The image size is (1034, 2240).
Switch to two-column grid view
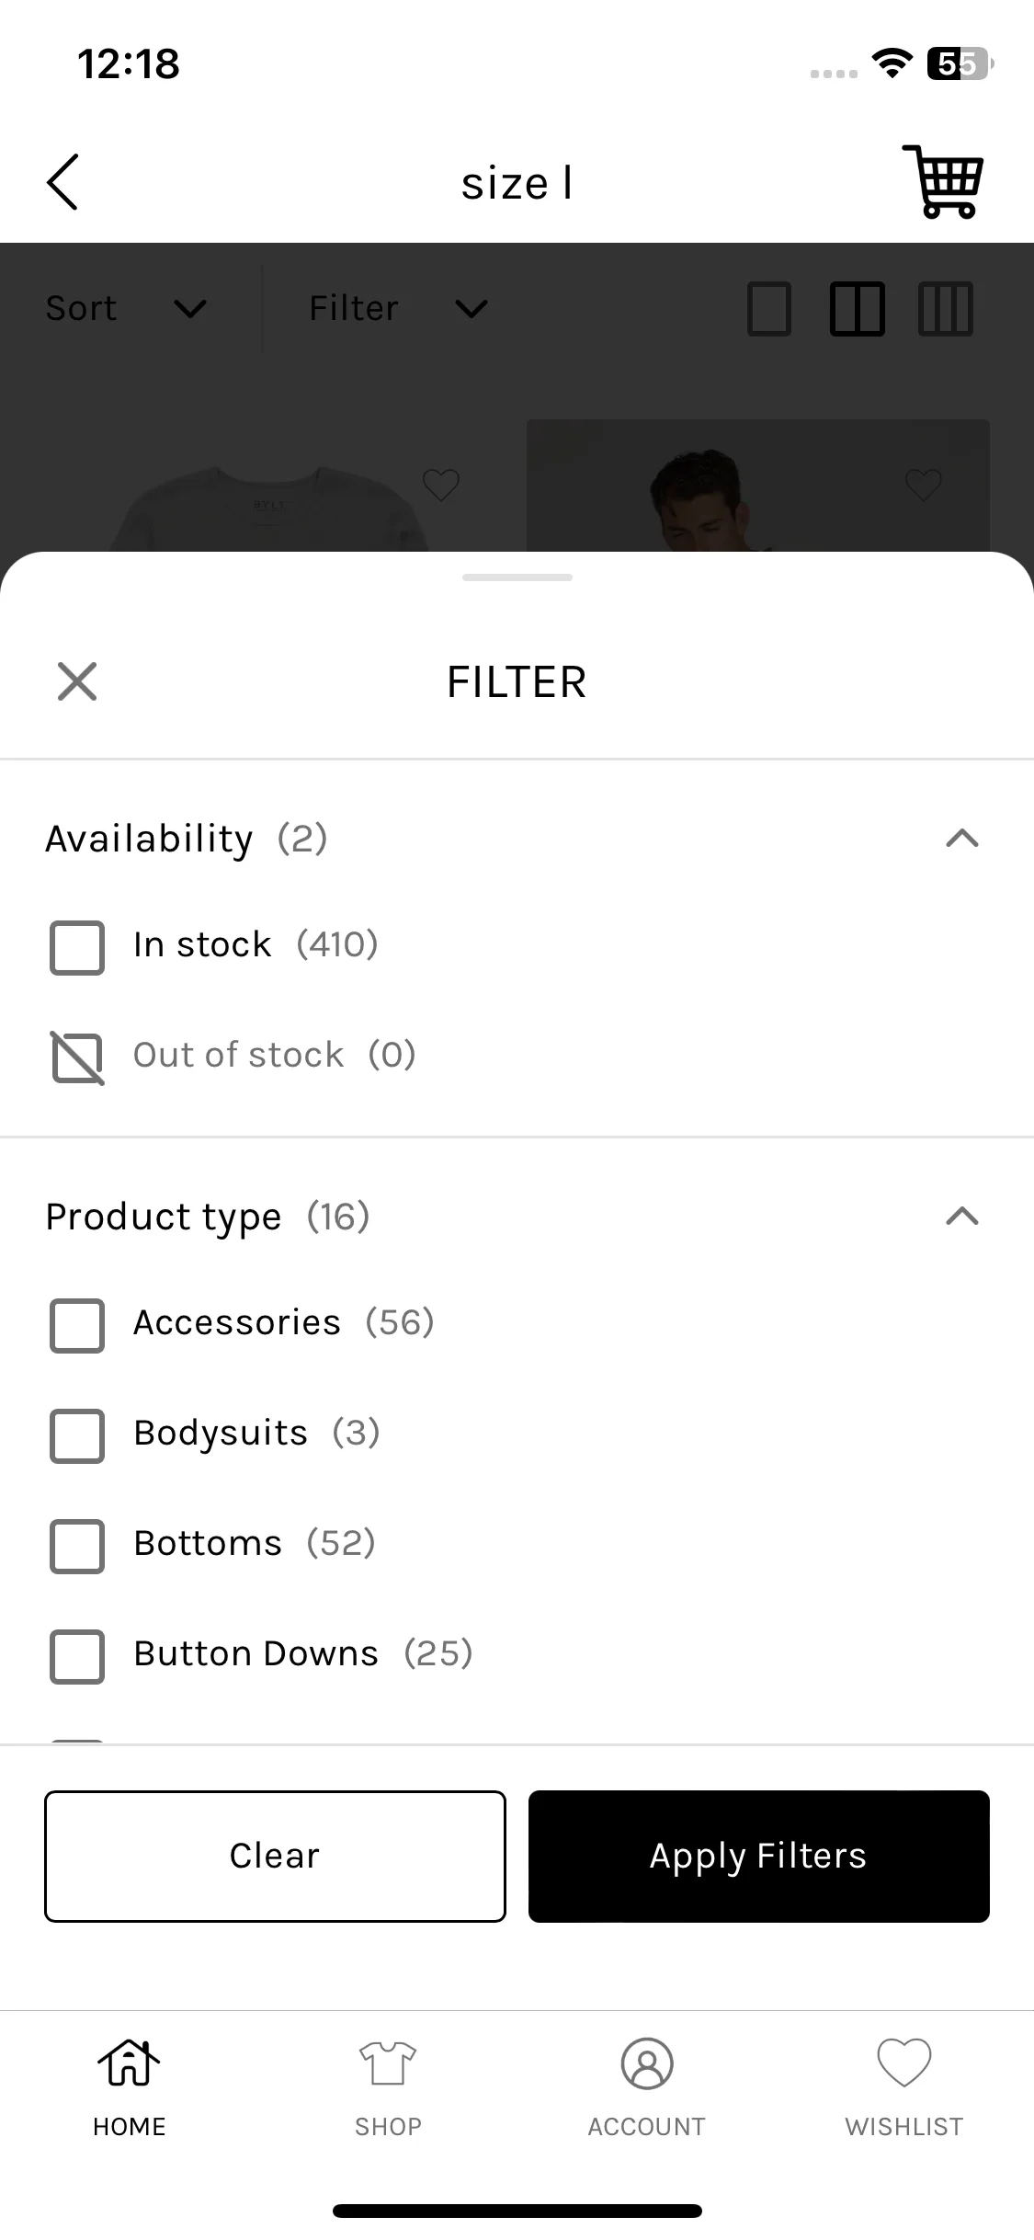click(857, 308)
